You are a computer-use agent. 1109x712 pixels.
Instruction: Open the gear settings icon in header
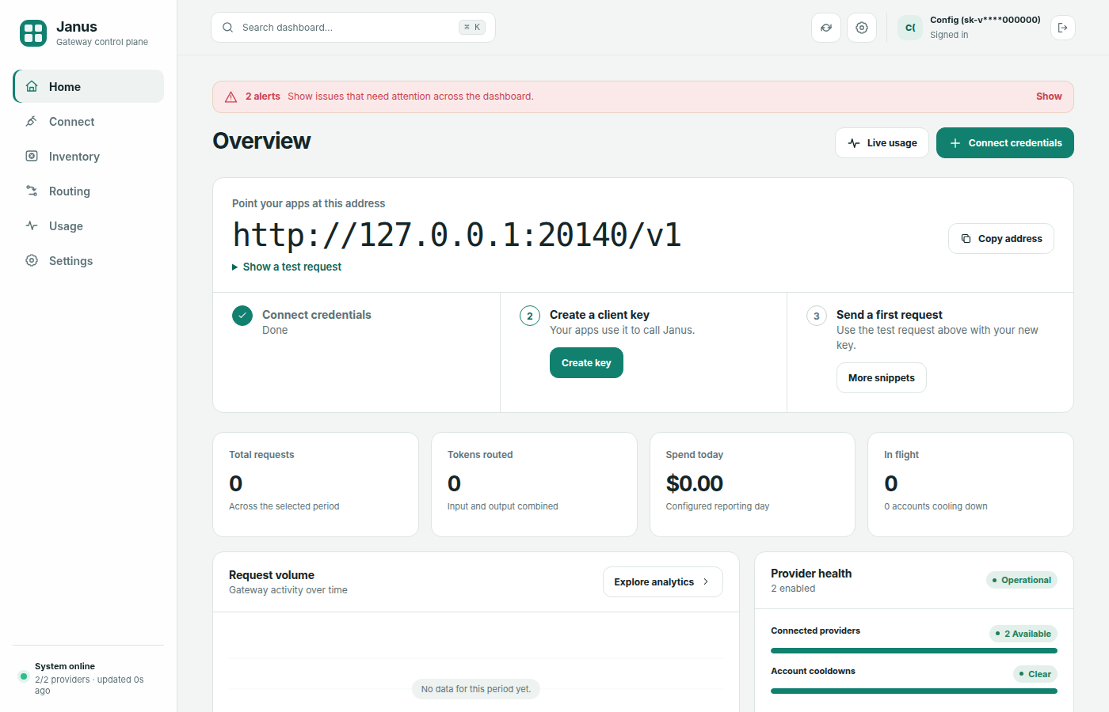[862, 28]
